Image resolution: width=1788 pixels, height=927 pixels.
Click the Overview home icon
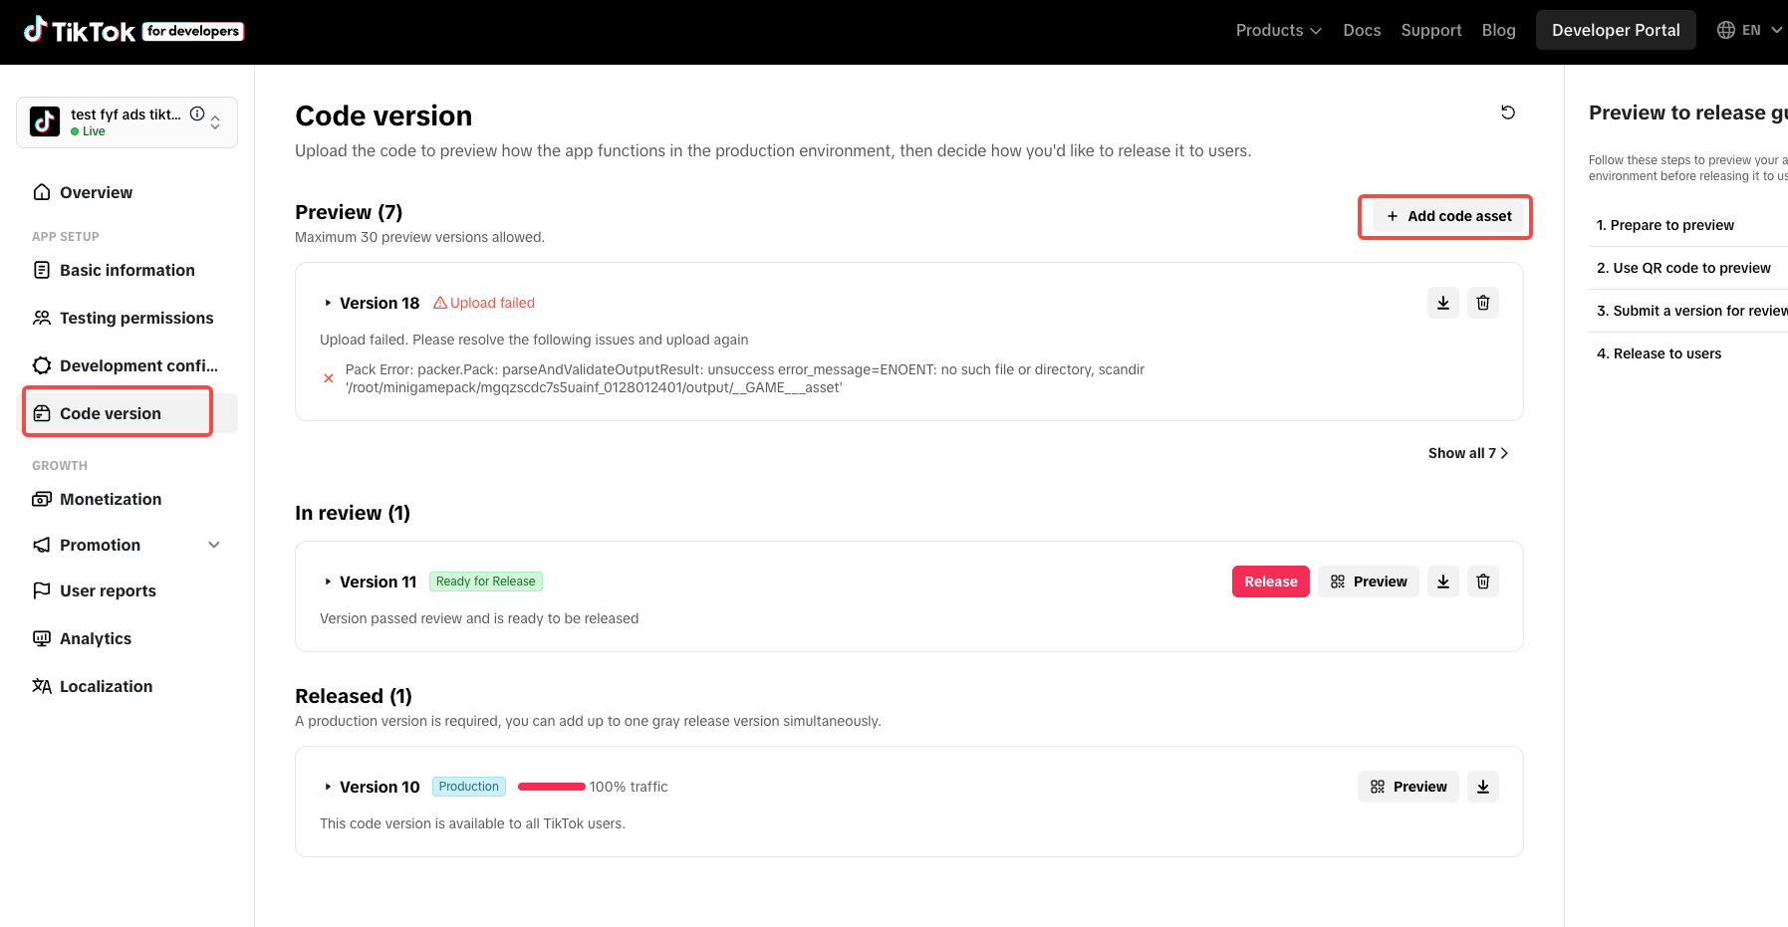click(x=42, y=192)
